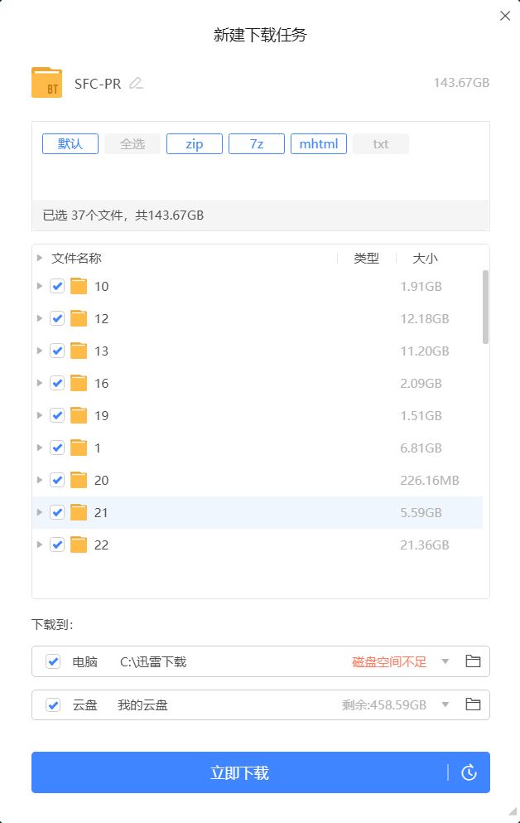520x823 pixels.
Task: Open folder browser for computer download path
Action: tap(473, 661)
